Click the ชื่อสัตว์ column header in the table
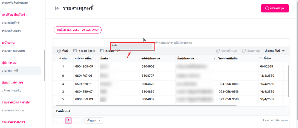 tap(119, 59)
